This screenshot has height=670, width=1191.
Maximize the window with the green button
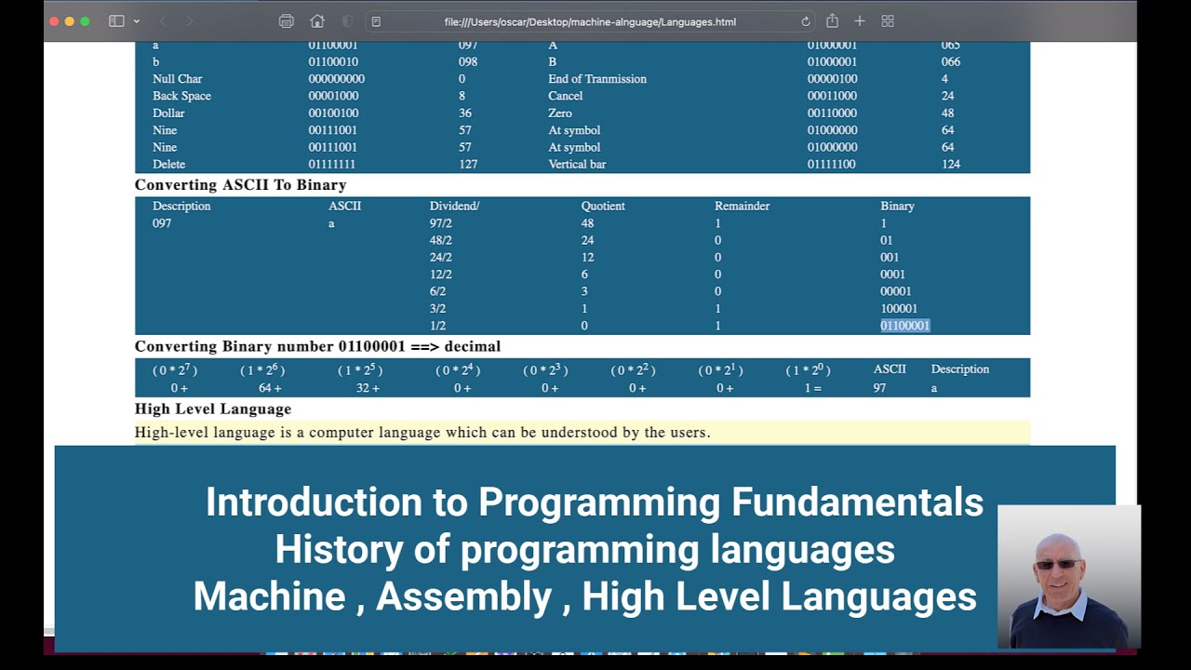click(86, 21)
